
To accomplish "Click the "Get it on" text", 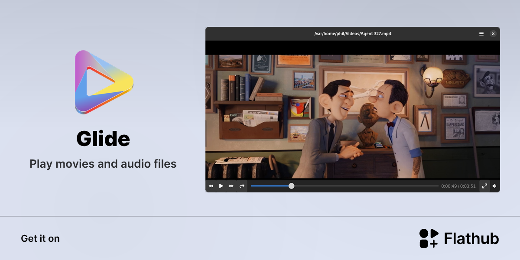I will click(40, 238).
